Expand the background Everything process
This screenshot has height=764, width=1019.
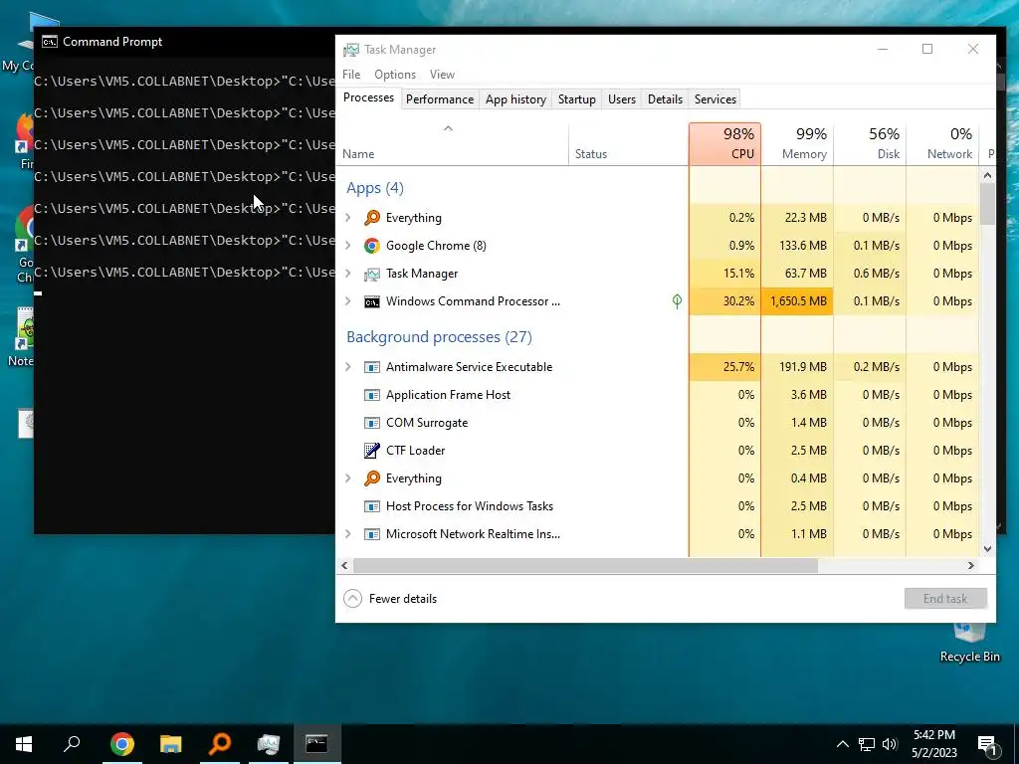tap(348, 478)
